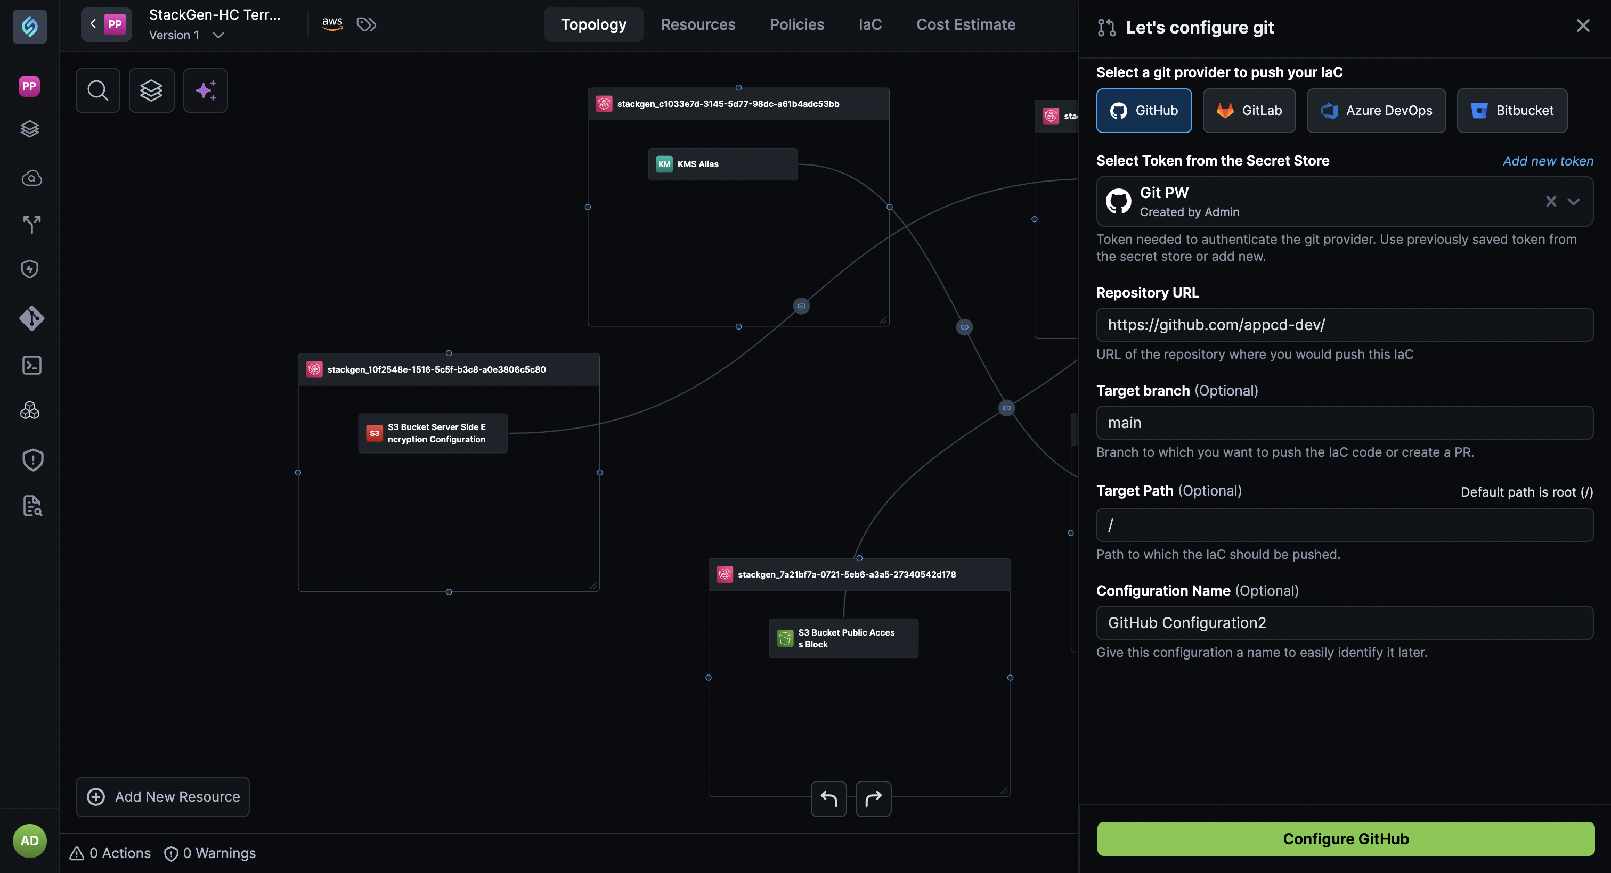The height and width of the screenshot is (873, 1611).
Task: Click the Add new token link
Action: click(x=1548, y=161)
